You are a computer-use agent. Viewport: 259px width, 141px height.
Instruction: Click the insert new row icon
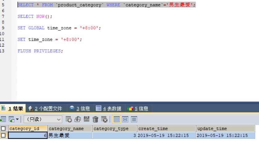pos(69,119)
